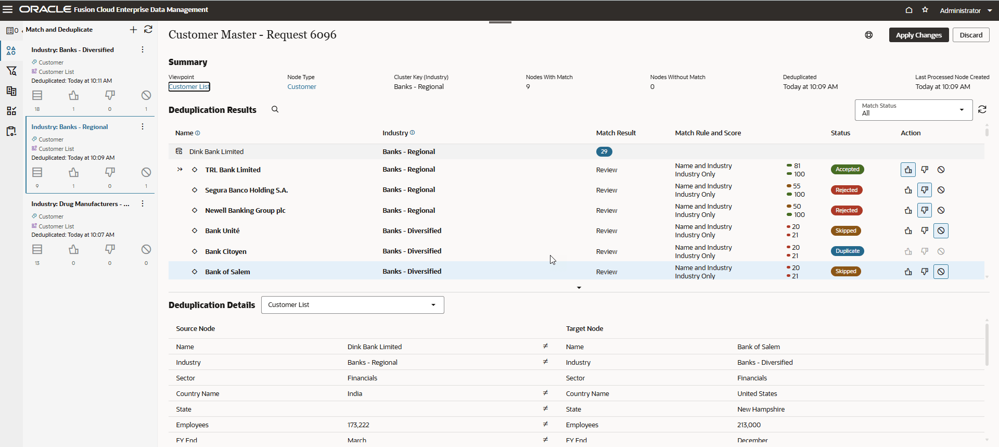Search the deduplication results
The height and width of the screenshot is (447, 999).
point(275,109)
